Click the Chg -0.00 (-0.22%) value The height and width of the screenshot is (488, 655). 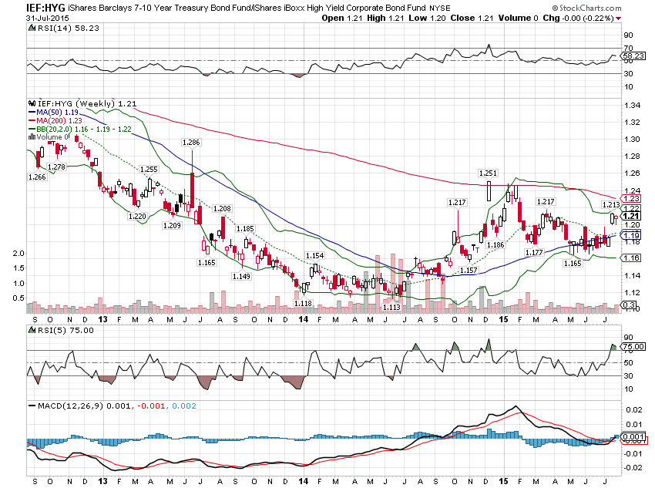click(x=578, y=18)
